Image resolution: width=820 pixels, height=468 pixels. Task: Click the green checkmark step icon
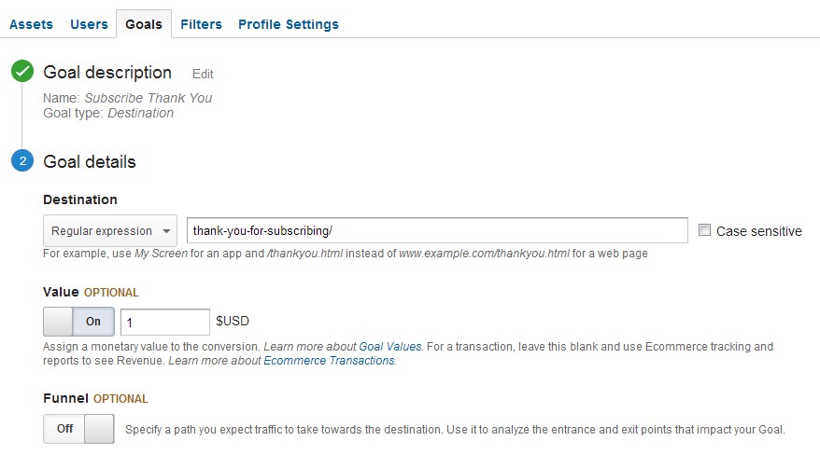click(22, 71)
